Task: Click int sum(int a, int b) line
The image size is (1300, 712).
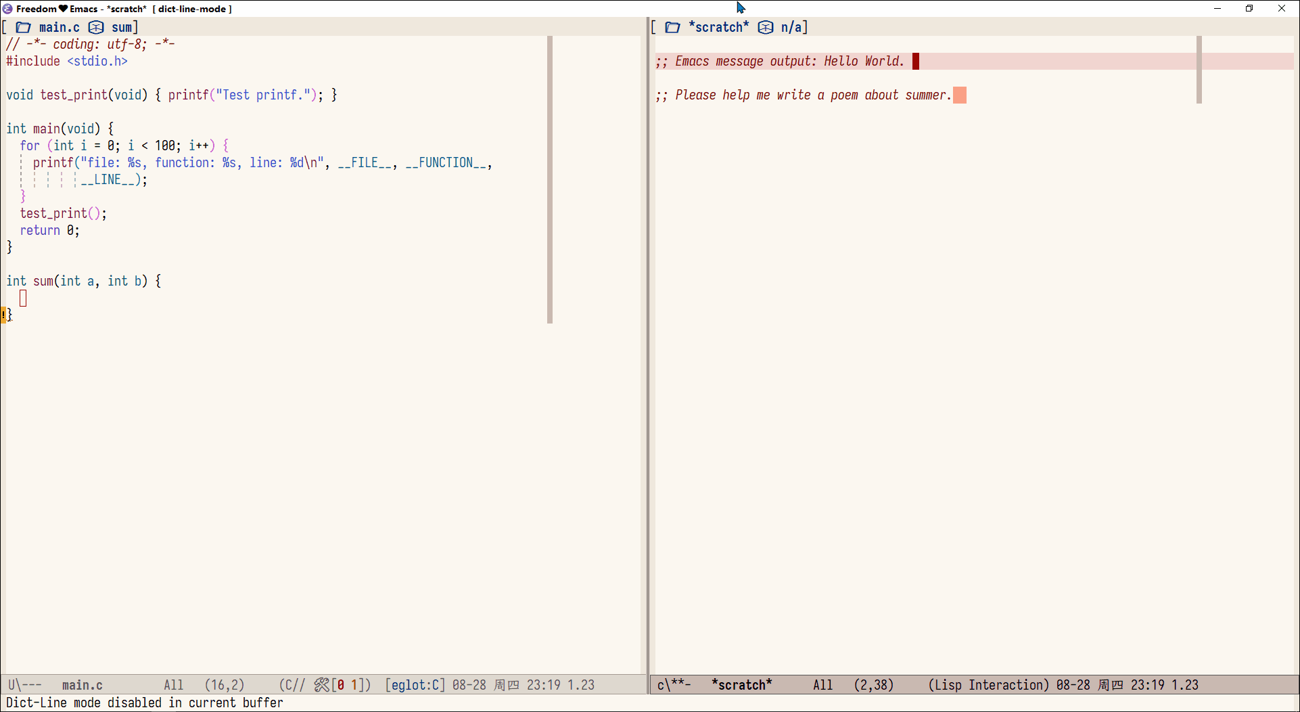Action: pos(84,281)
